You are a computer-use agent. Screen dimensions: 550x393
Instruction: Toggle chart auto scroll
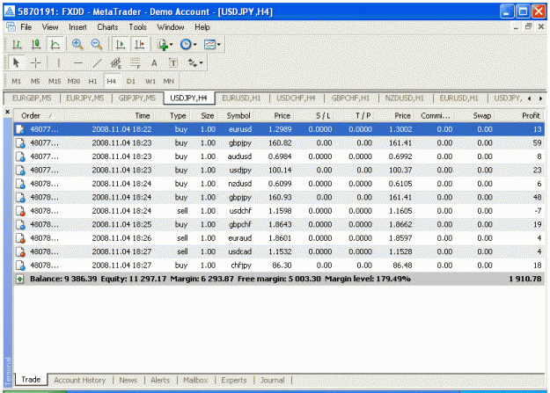(121, 45)
